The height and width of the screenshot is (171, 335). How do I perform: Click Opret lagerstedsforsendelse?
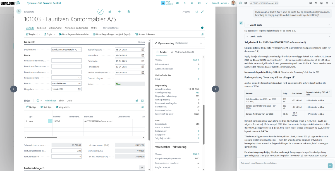click(74, 34)
